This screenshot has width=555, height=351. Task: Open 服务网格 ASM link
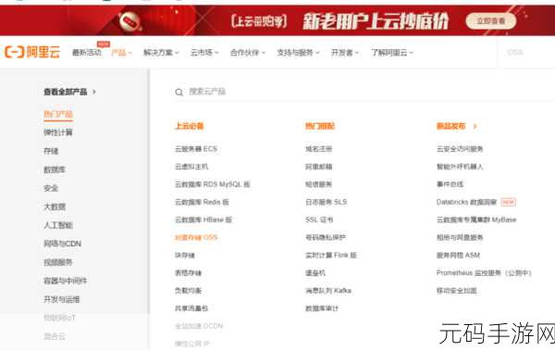(x=458, y=256)
